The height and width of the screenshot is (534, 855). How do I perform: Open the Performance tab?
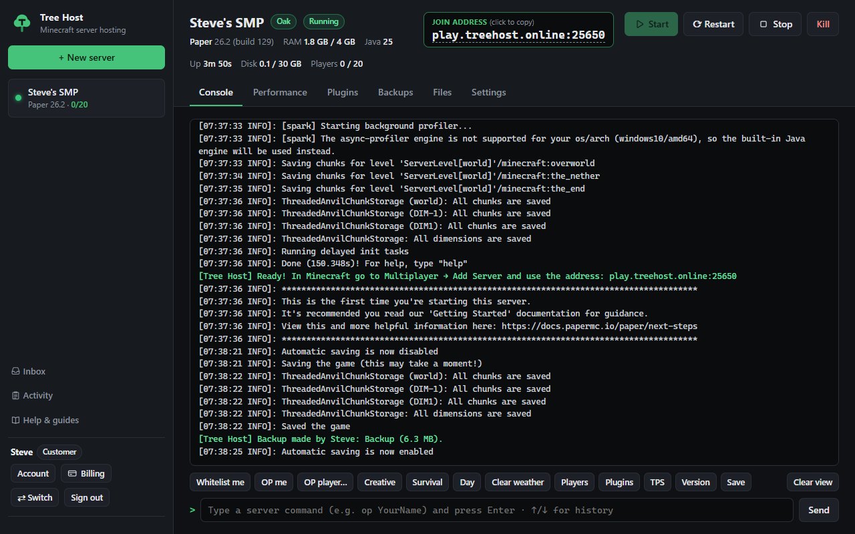[280, 93]
